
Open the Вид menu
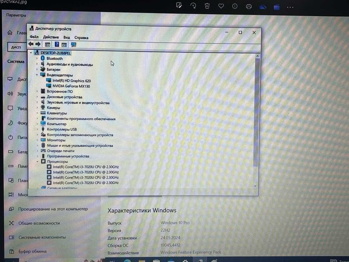coord(67,37)
